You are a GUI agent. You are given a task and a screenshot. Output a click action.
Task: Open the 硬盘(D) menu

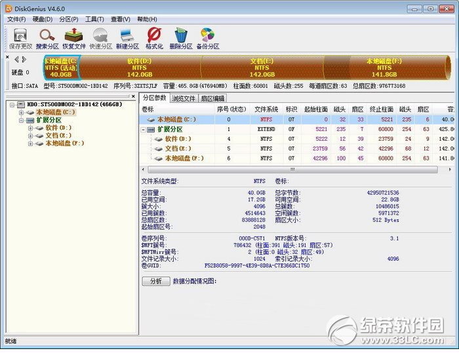[x=43, y=19]
